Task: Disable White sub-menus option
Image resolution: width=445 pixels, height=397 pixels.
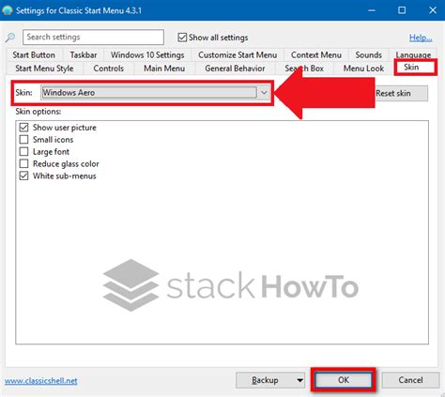Action: pyautogui.click(x=24, y=176)
